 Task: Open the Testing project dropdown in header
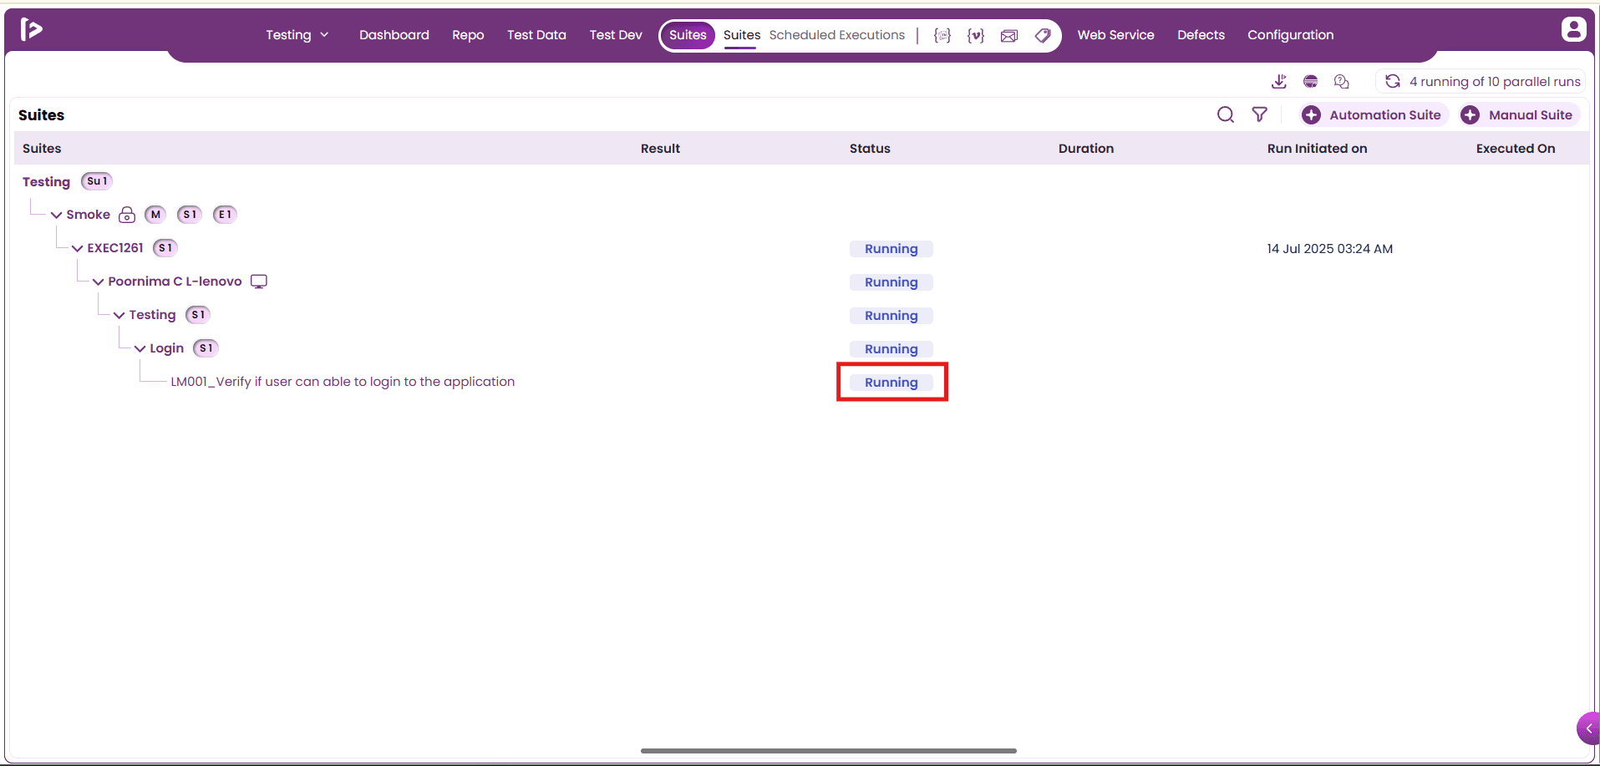297,35
